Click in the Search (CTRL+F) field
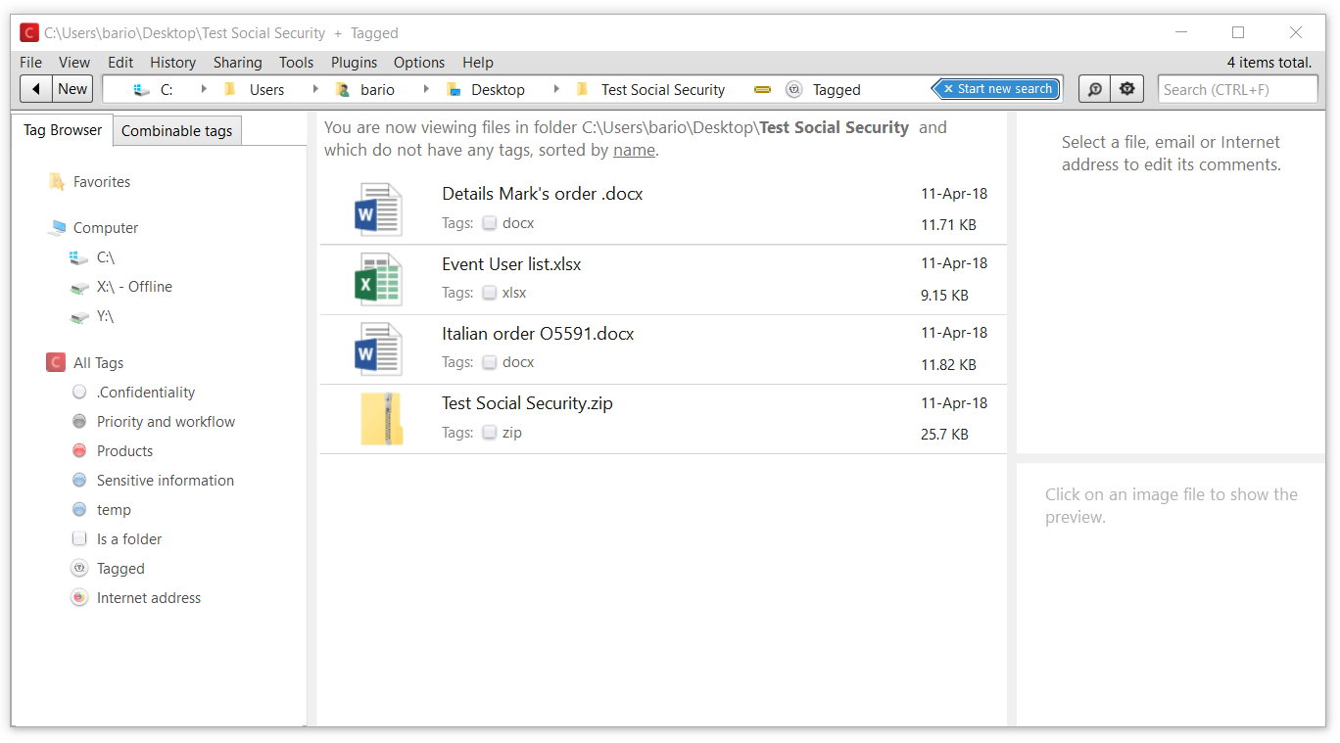This screenshot has height=743, width=1340. (x=1238, y=89)
